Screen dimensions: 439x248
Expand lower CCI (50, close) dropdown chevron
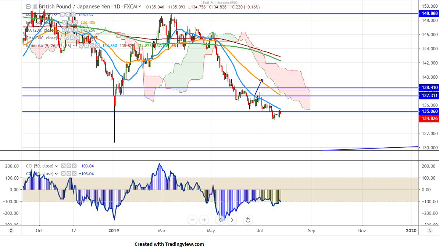[x=56, y=174]
